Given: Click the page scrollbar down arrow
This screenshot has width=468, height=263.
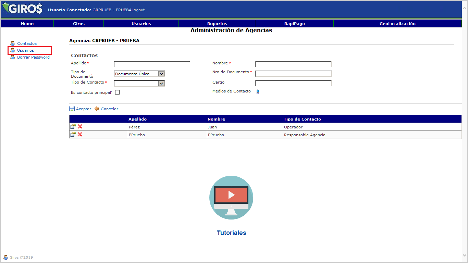Looking at the screenshot, I should 465,255.
